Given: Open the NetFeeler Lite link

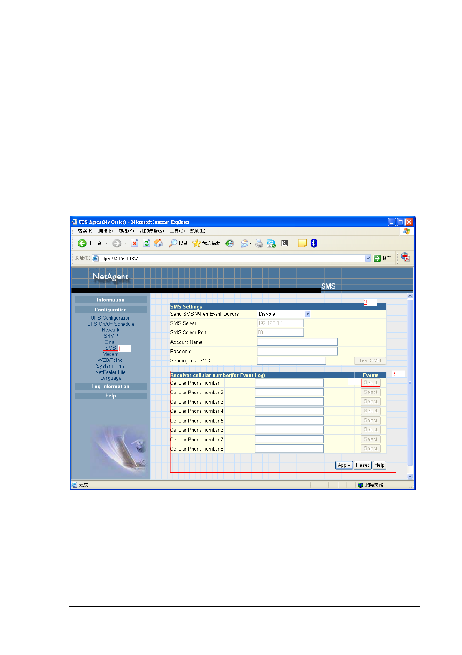Looking at the screenshot, I should [110, 373].
